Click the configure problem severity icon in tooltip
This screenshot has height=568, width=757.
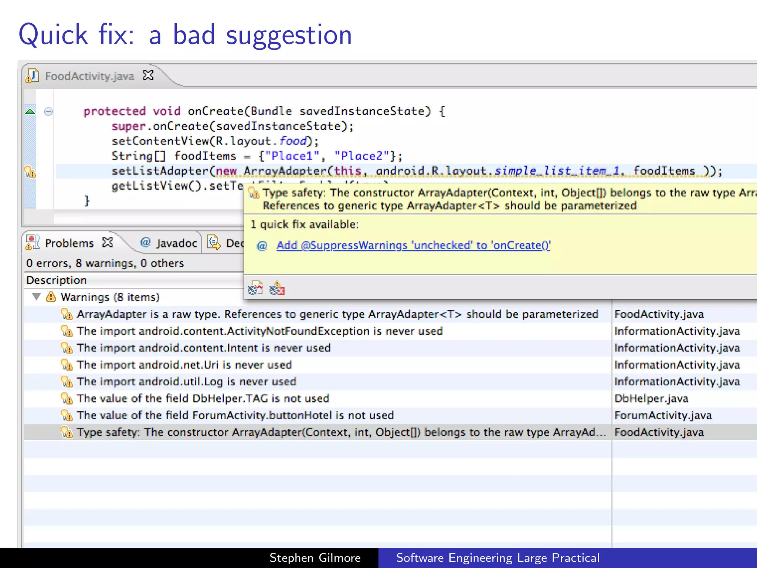tap(255, 288)
